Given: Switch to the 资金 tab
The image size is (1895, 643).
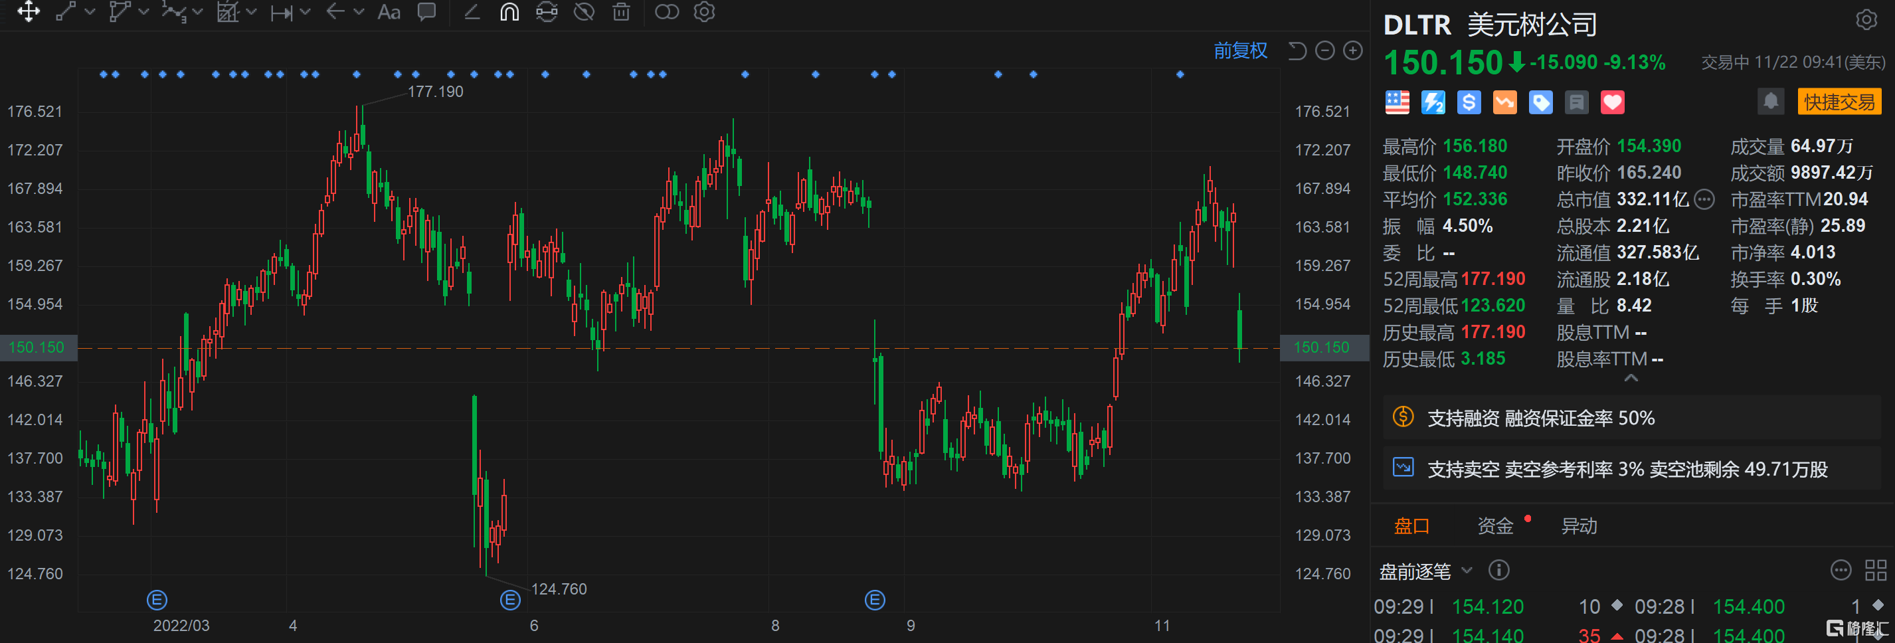Looking at the screenshot, I should point(1495,526).
